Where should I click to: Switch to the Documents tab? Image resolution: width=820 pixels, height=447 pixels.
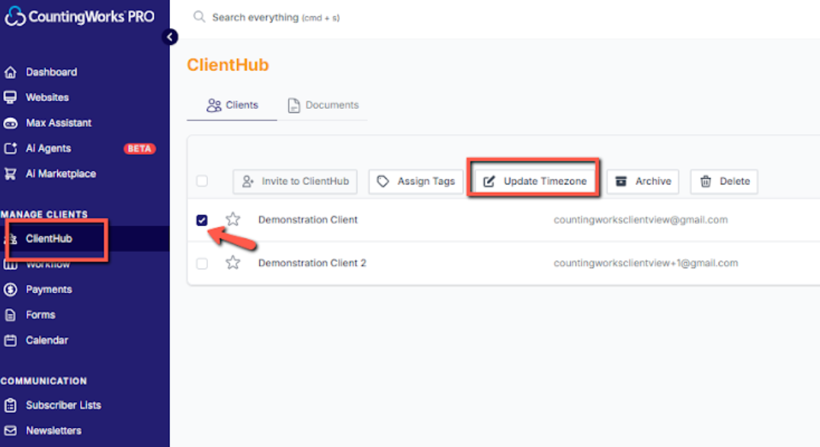322,105
